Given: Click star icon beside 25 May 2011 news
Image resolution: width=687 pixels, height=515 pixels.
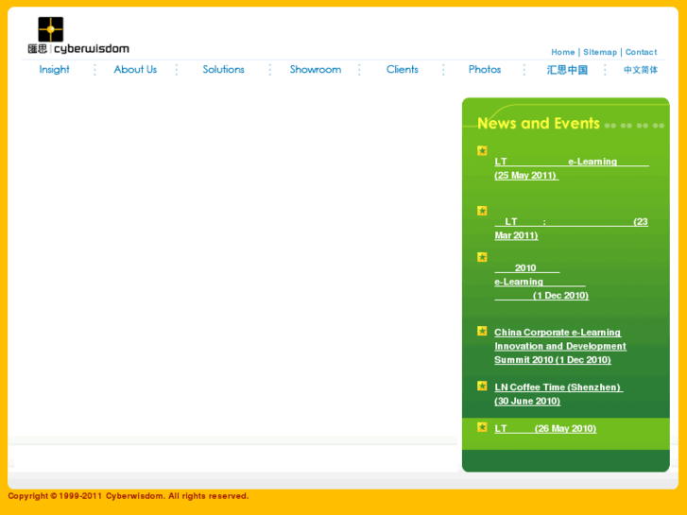Looking at the screenshot, I should pyautogui.click(x=482, y=151).
